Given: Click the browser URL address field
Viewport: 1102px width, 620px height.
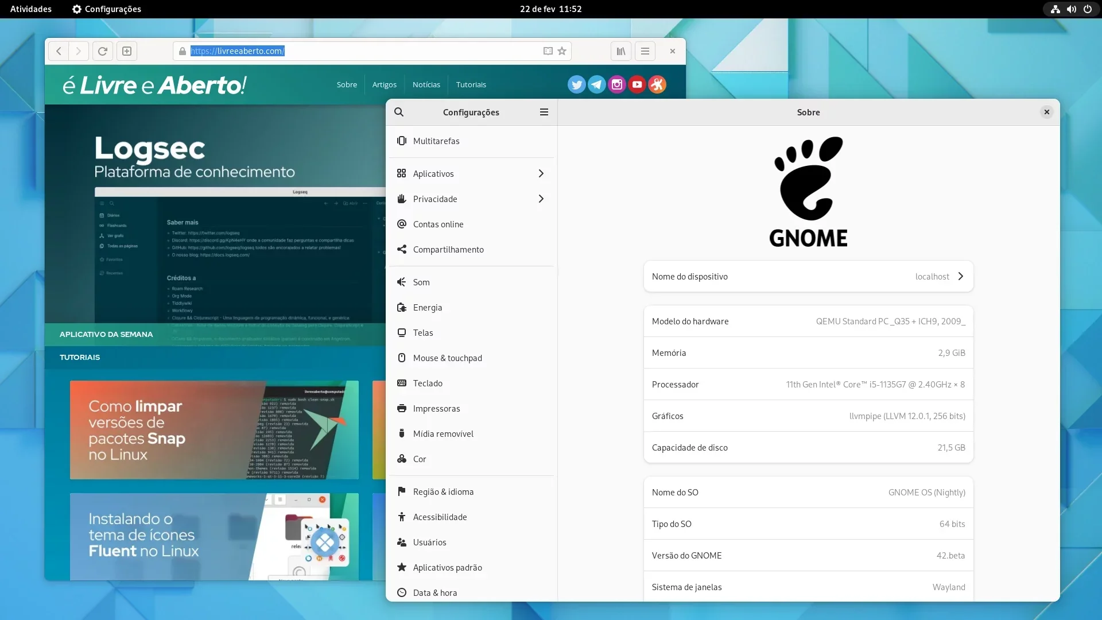Looking at the screenshot, I should point(372,51).
